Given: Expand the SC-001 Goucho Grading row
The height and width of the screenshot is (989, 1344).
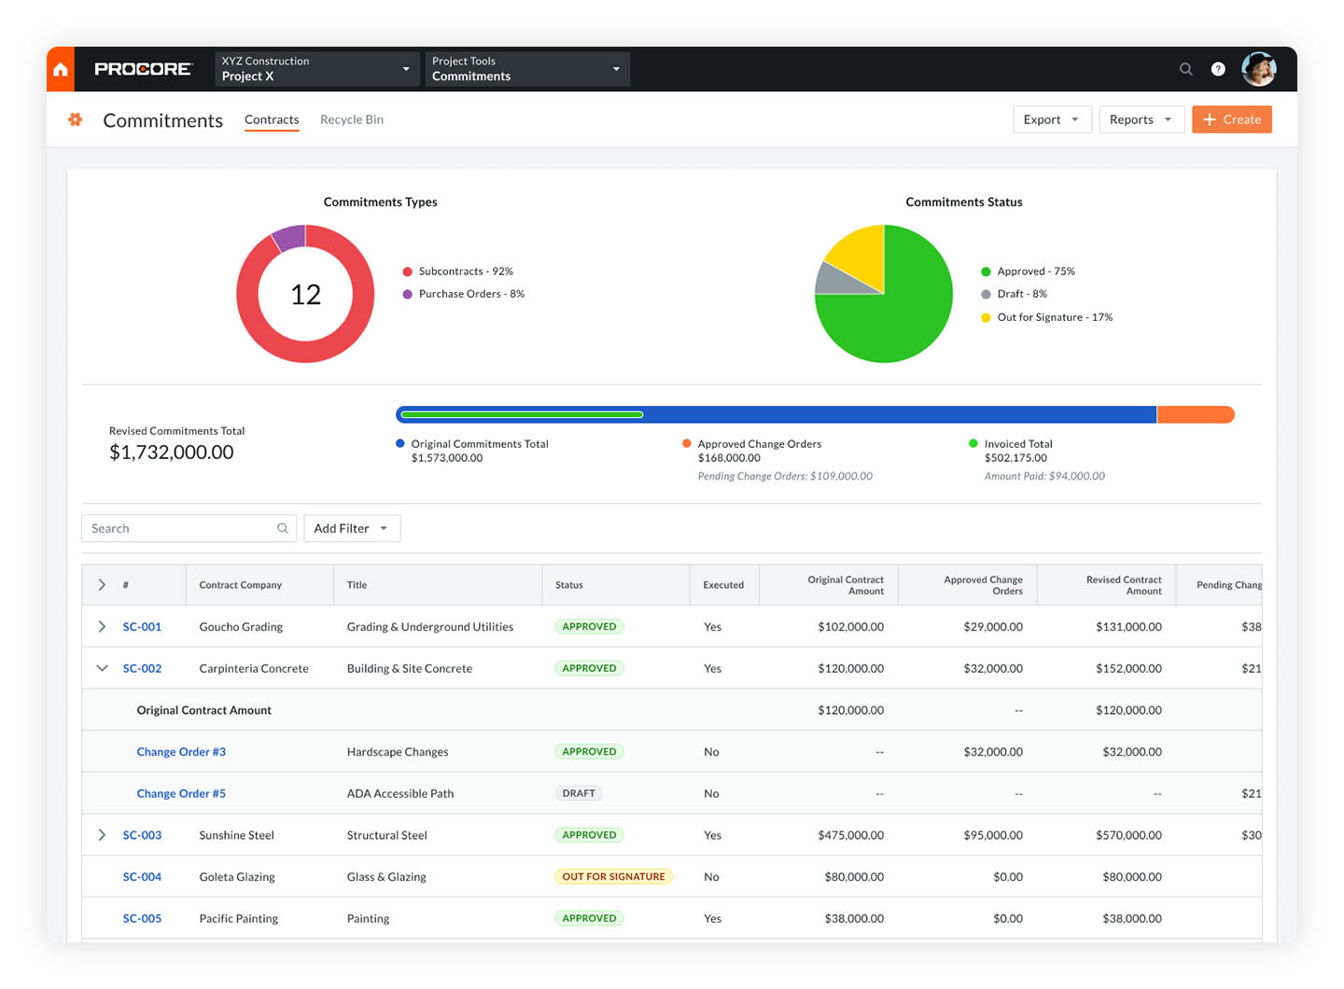Looking at the screenshot, I should point(102,626).
